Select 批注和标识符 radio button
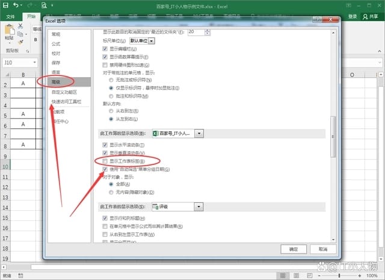The height and width of the screenshot is (280, 385). tap(111, 96)
